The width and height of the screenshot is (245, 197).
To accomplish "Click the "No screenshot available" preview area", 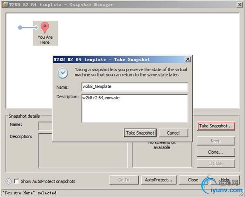I will (x=162, y=155).
